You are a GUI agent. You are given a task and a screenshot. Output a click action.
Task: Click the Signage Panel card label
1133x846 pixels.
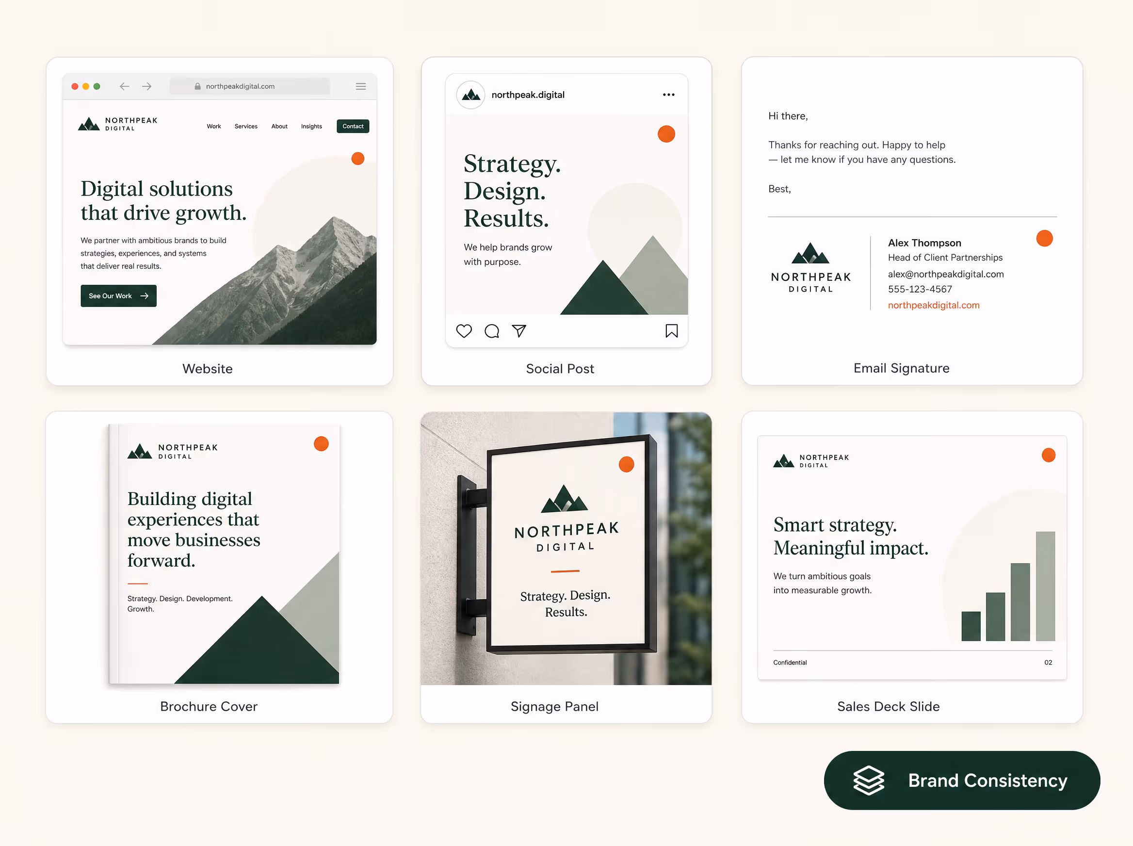(554, 706)
